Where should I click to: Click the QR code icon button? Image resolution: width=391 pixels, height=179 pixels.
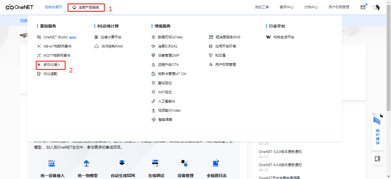coord(377,159)
